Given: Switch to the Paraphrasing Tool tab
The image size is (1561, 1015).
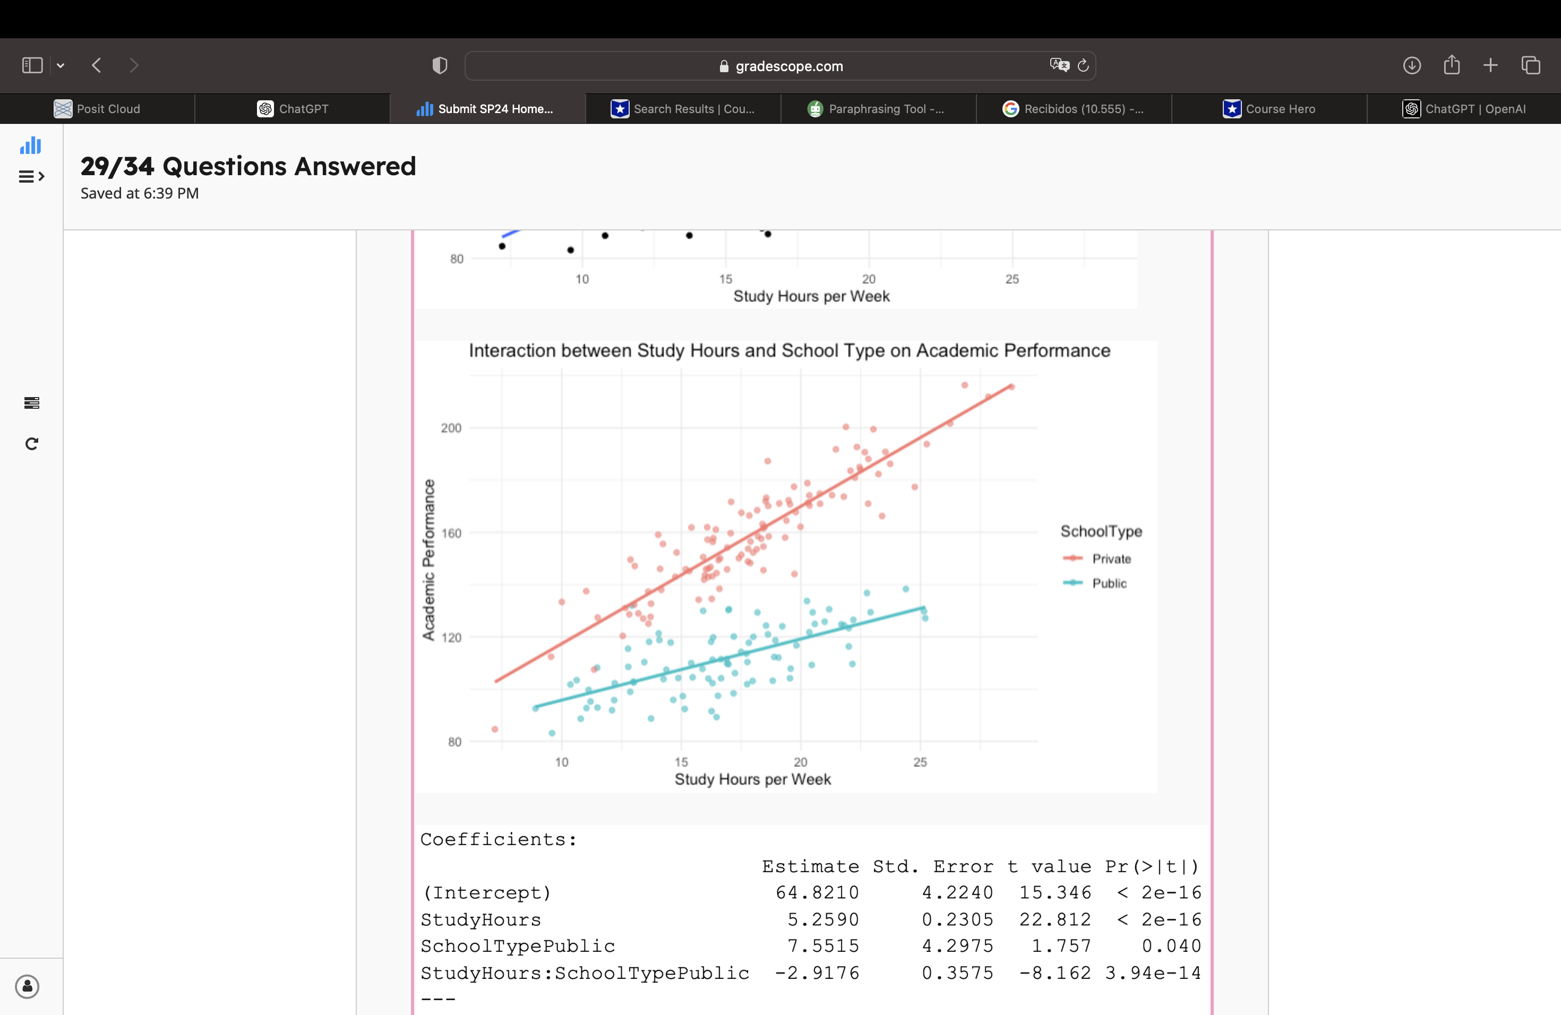Looking at the screenshot, I should point(878,109).
